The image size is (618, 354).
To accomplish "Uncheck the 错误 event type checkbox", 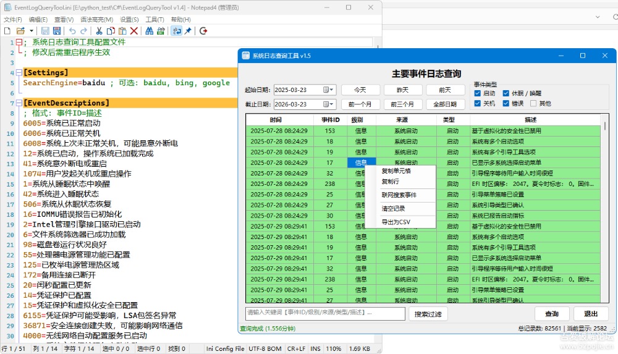I will [x=506, y=104].
